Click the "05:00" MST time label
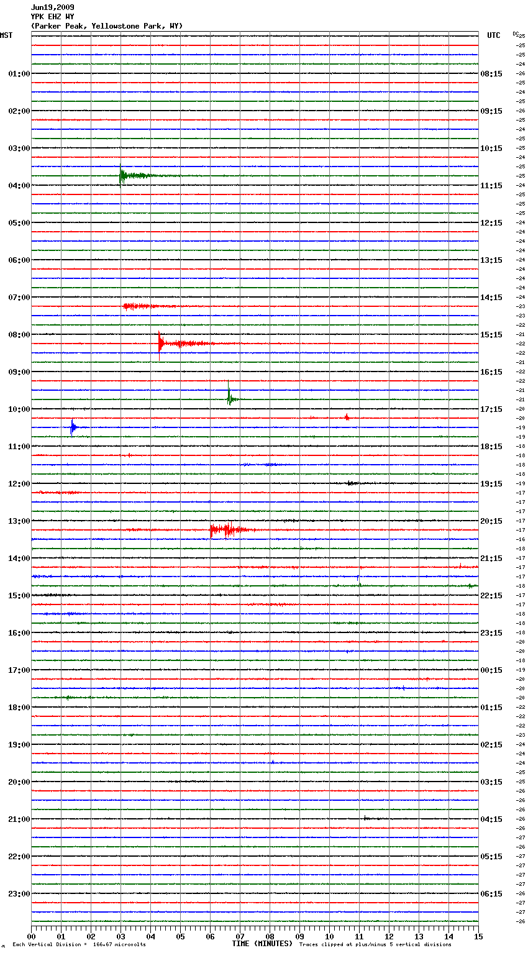Screen dimensions: 528x953 point(19,223)
